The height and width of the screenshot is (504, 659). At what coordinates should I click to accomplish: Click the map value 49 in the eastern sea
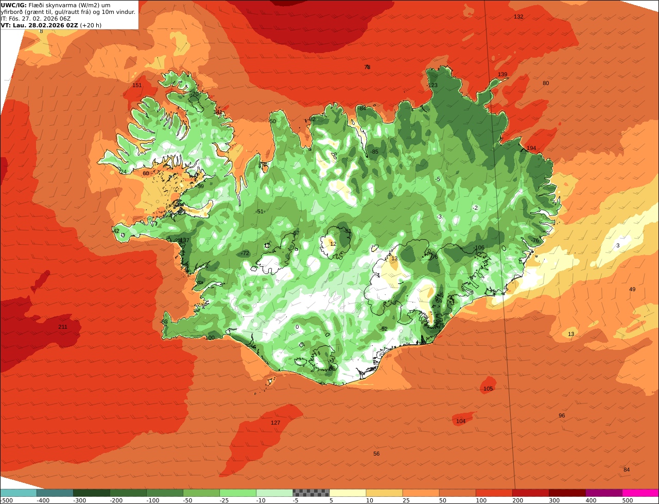coord(632,290)
